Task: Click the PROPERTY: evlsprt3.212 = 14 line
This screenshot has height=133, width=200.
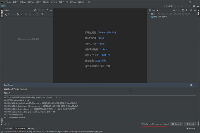Action: click(x=16, y=100)
